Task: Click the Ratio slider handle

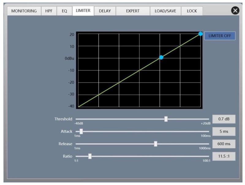Action: (90, 156)
